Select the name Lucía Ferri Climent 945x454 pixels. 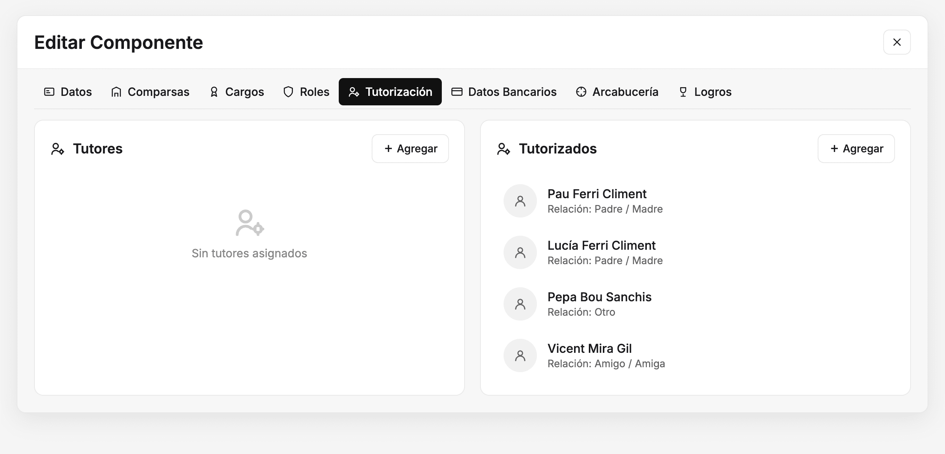click(601, 246)
